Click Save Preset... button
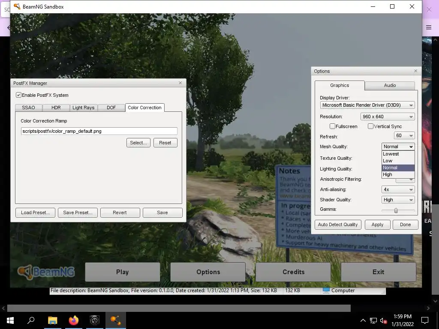 (78, 212)
